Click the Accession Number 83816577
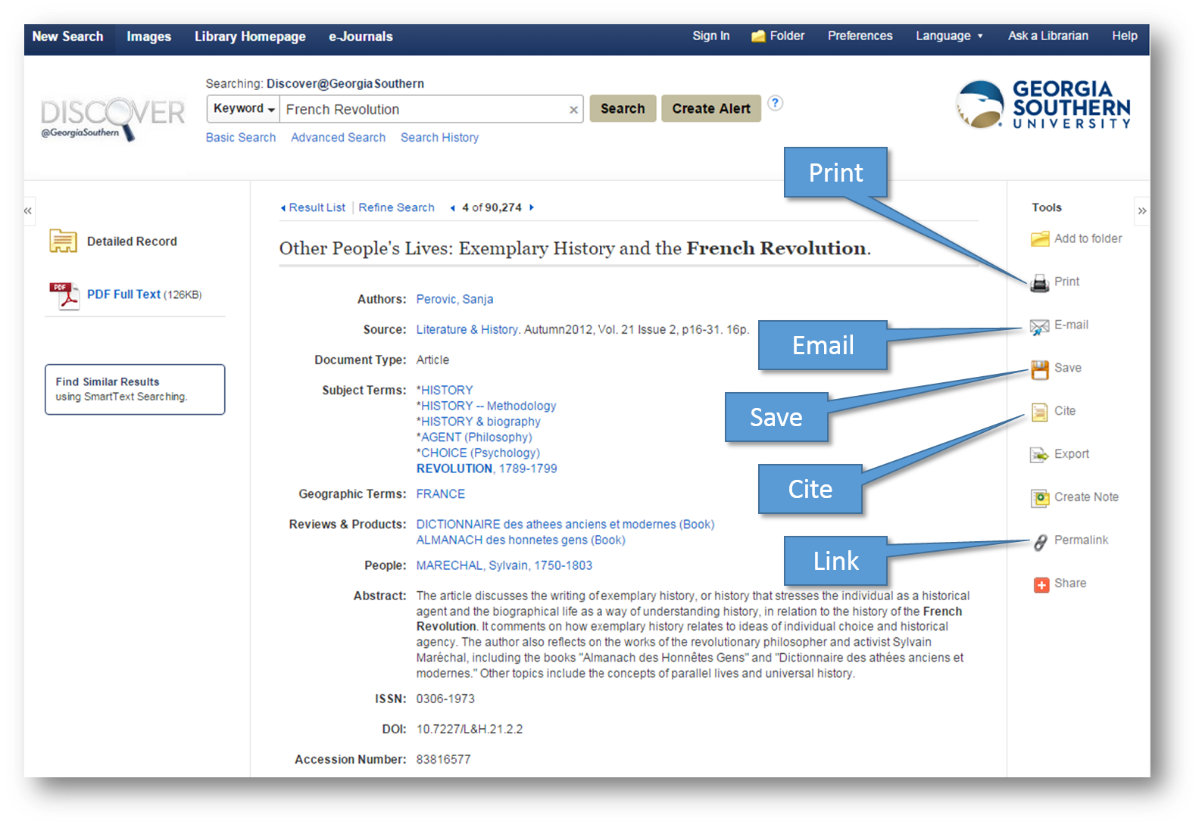1202x828 pixels. tap(443, 760)
